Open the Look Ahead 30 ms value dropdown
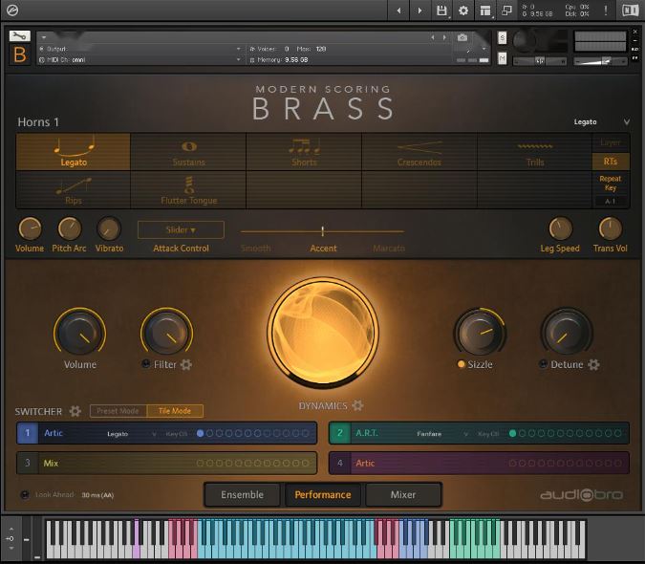Viewport: 645px width, 564px height. click(97, 495)
